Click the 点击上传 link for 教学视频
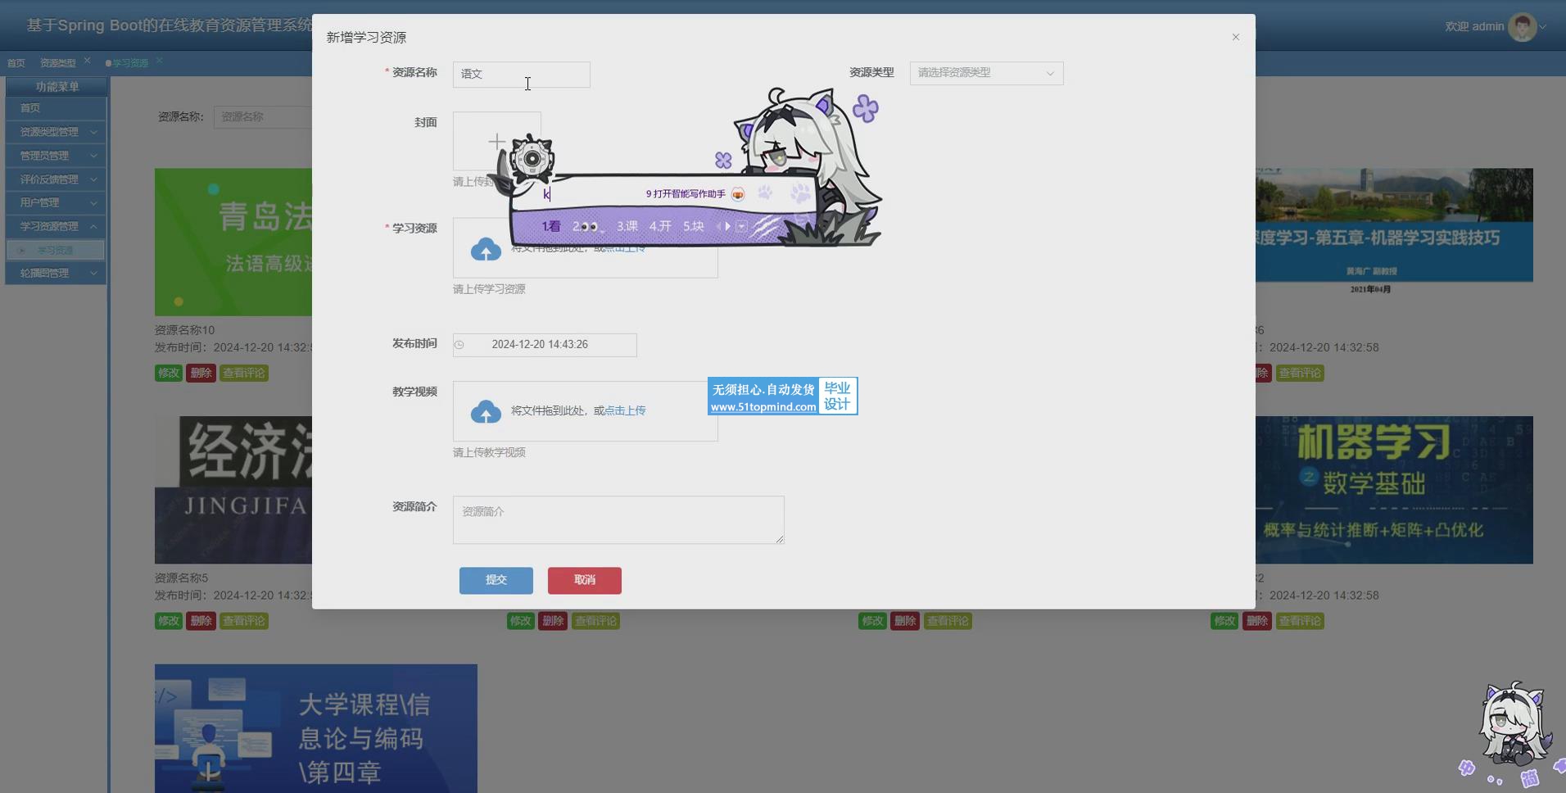 point(624,410)
